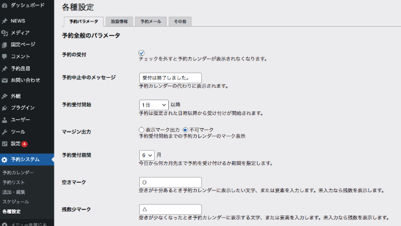Click the red 4 badge on 設定

(x=24, y=144)
